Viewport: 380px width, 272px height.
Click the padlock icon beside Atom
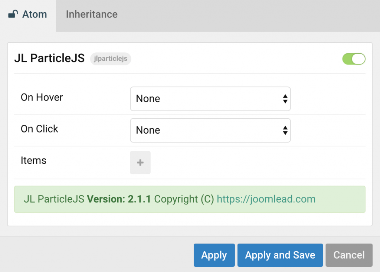pyautogui.click(x=13, y=13)
